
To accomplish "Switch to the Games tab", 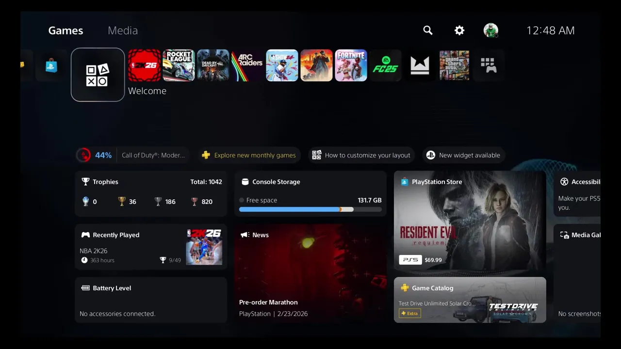I will click(65, 30).
